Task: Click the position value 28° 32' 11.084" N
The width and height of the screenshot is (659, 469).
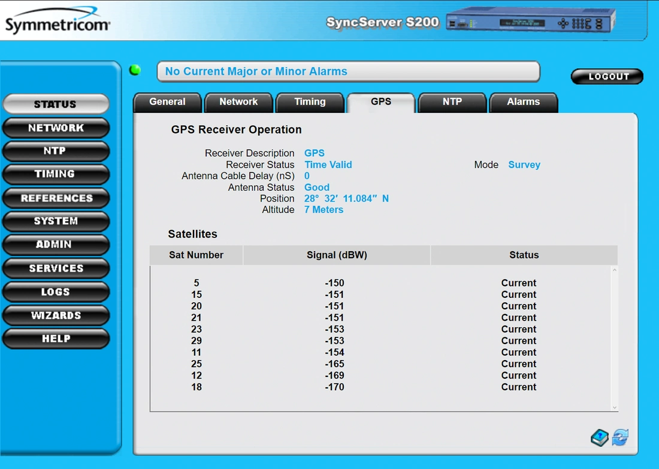Action: coord(347,199)
